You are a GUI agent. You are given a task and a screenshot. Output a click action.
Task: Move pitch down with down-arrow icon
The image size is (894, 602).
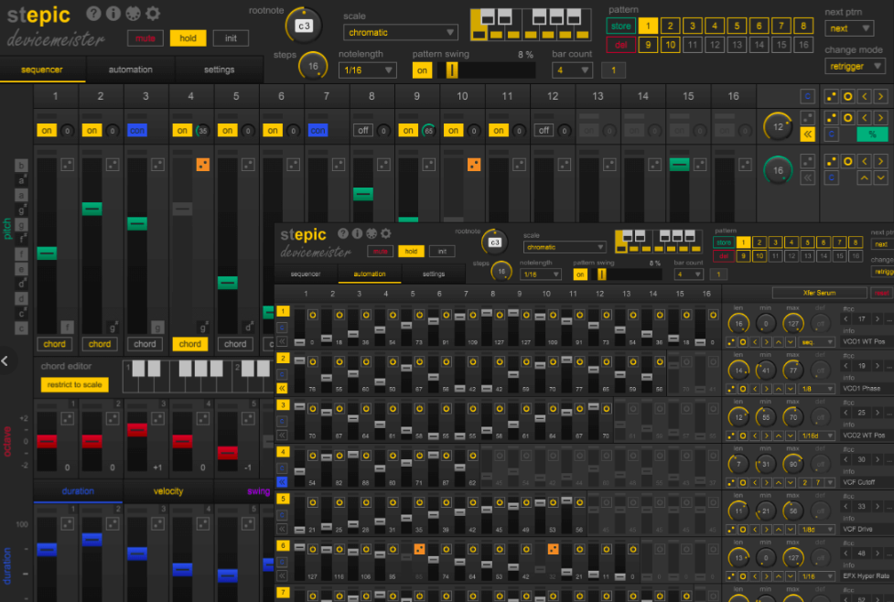(x=880, y=177)
